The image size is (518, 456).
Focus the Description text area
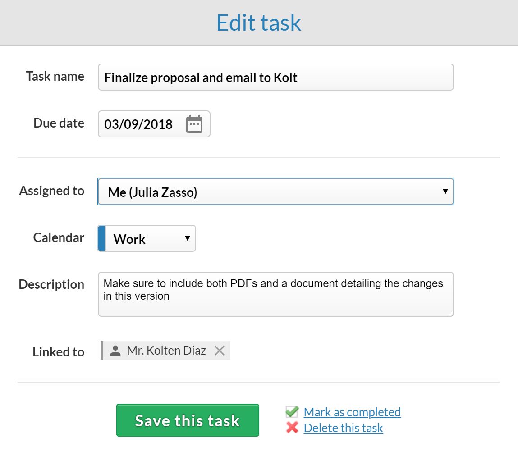276,294
